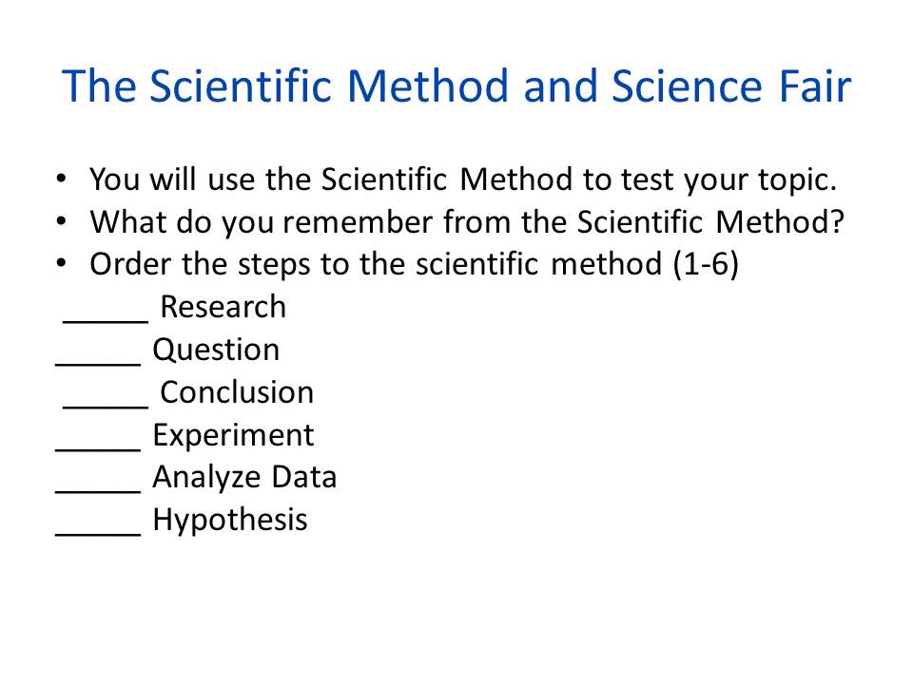913x684 pixels.
Task: Click the blank line before Hypothesis
Action: tap(98, 534)
